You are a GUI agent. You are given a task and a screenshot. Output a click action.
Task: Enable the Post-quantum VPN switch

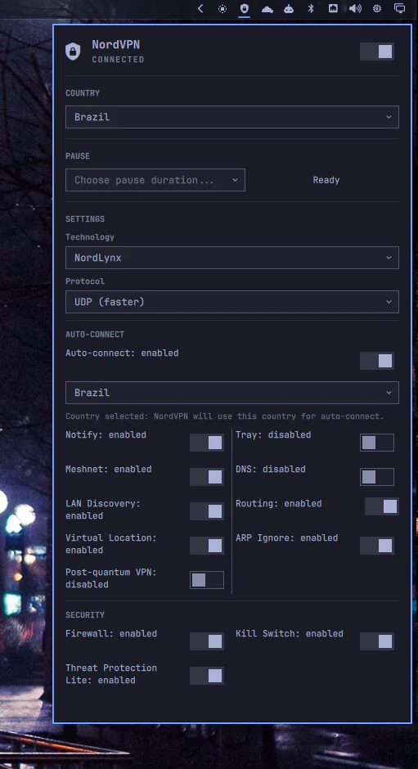click(207, 580)
